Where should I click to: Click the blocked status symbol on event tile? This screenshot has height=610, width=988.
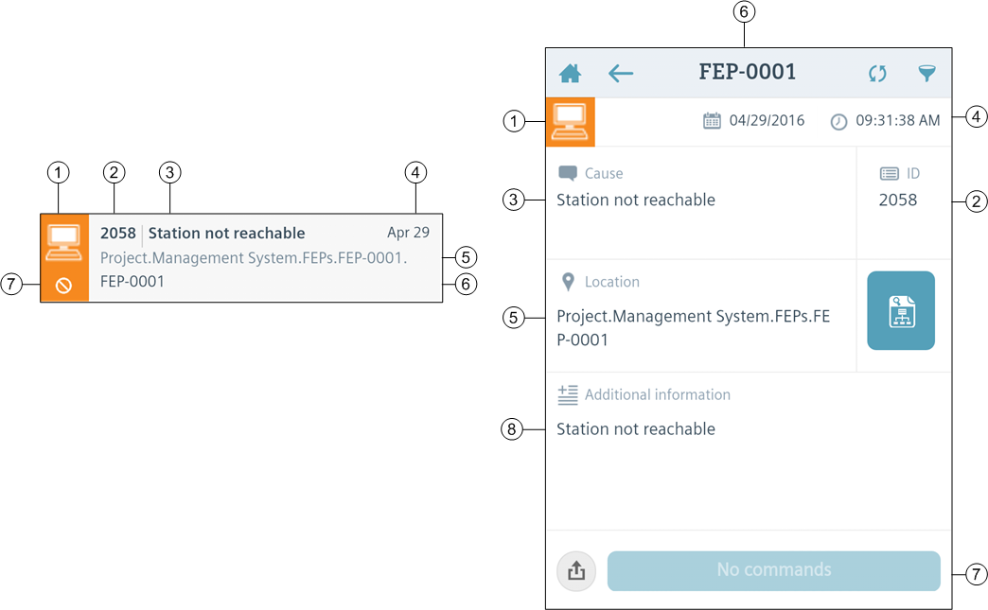64,285
